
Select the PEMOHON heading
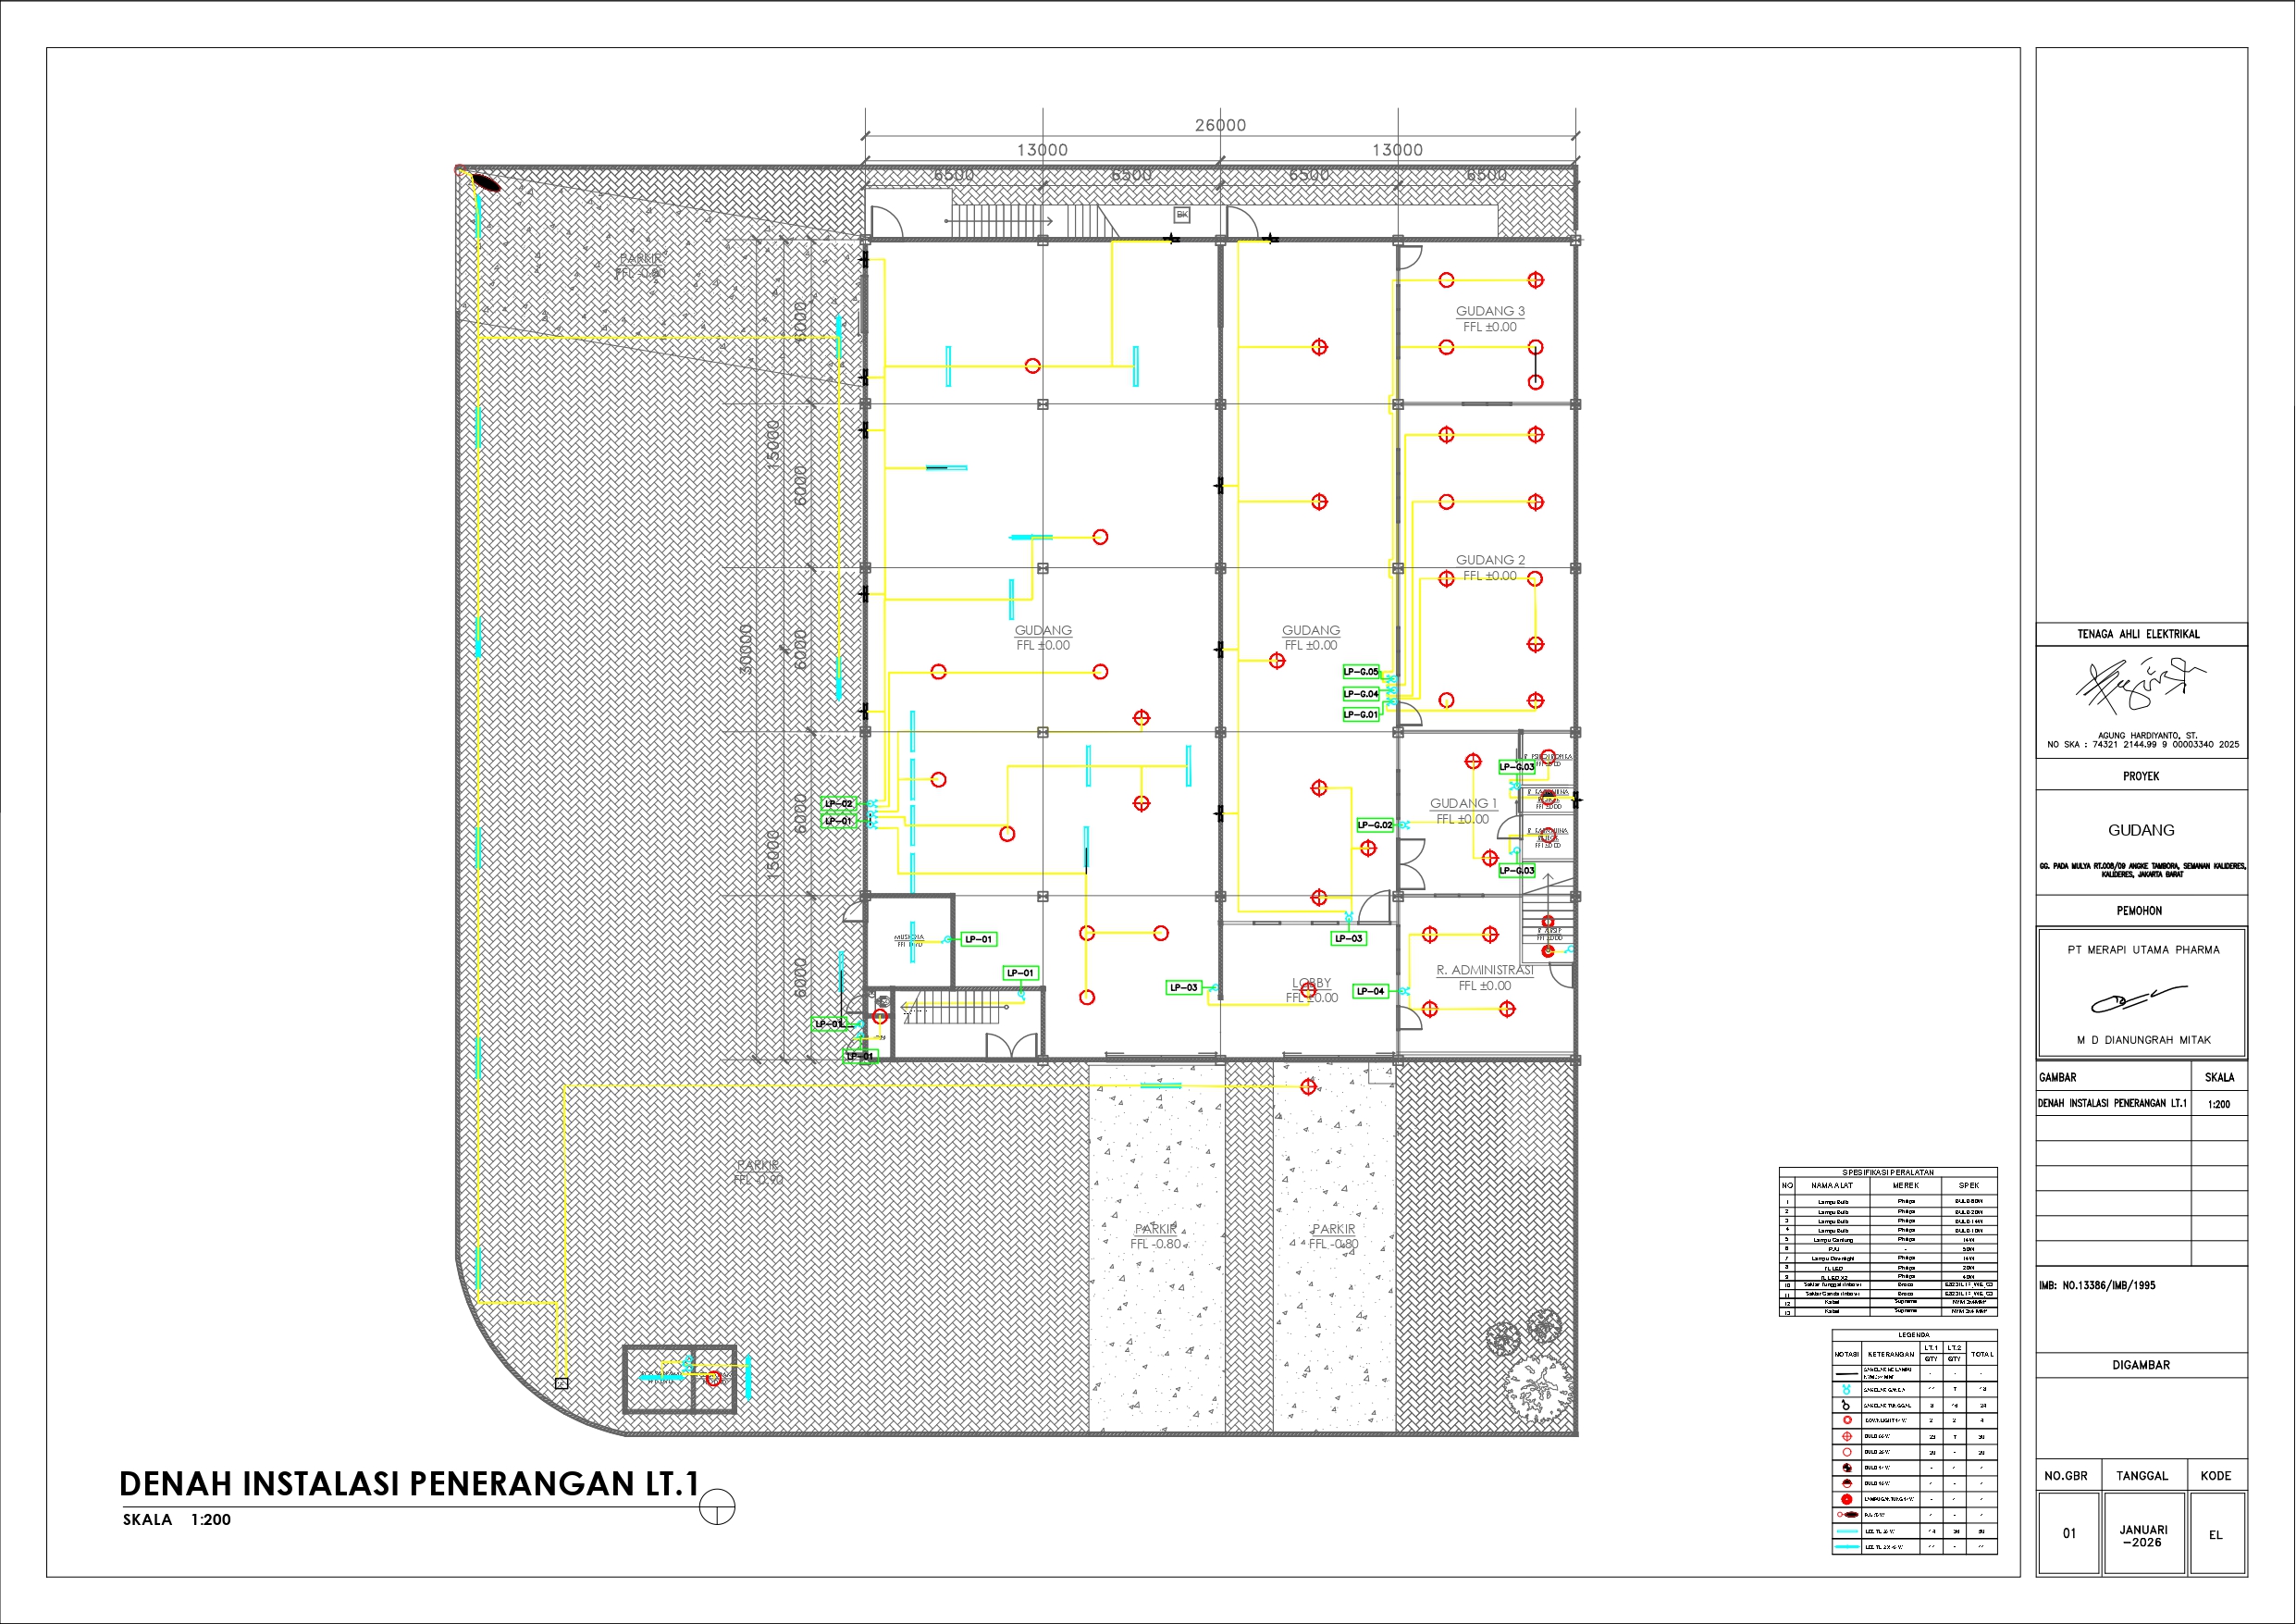2139,911
